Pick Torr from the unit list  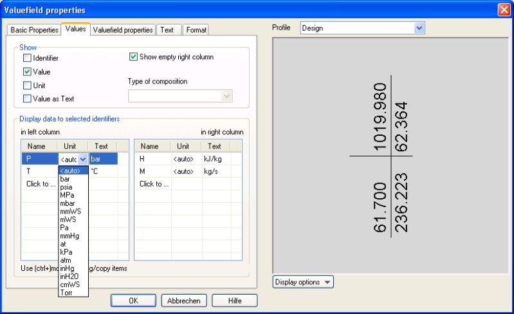(x=73, y=293)
